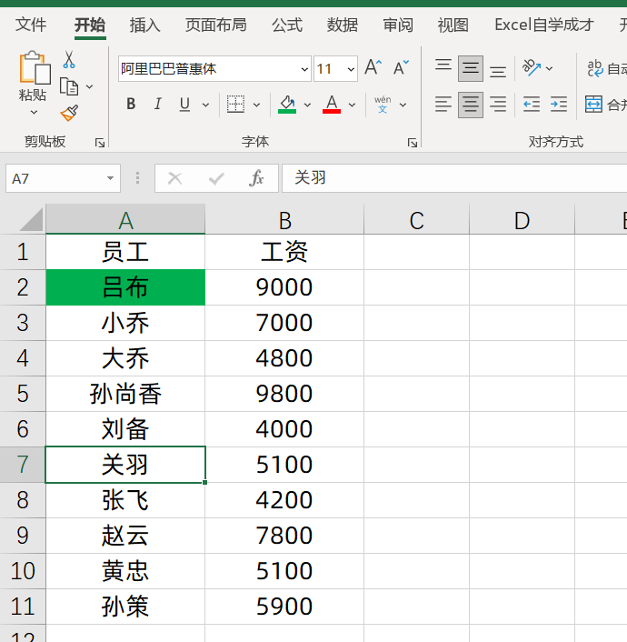Click the Increase Font Size icon
627x642 pixels.
[373, 67]
